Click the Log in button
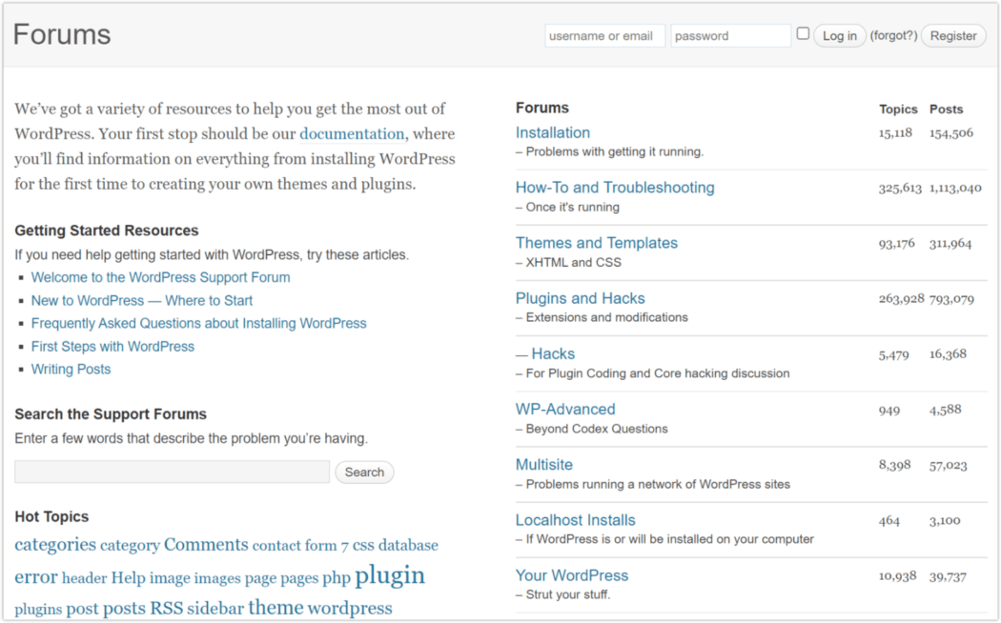 [x=839, y=36]
